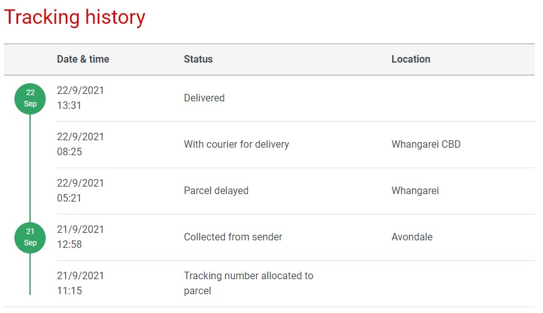Click the With courier for delivery status
This screenshot has height=313, width=543.
(x=236, y=145)
